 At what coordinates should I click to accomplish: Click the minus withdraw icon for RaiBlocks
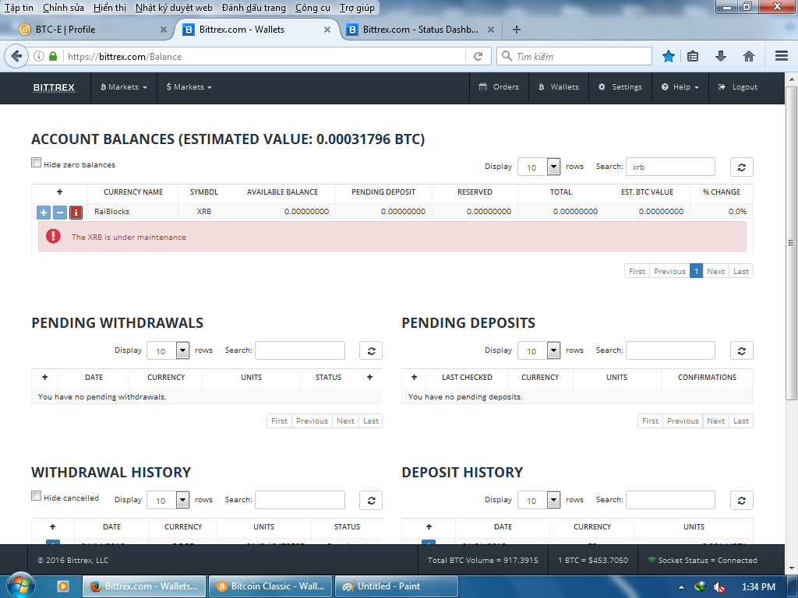pos(60,212)
